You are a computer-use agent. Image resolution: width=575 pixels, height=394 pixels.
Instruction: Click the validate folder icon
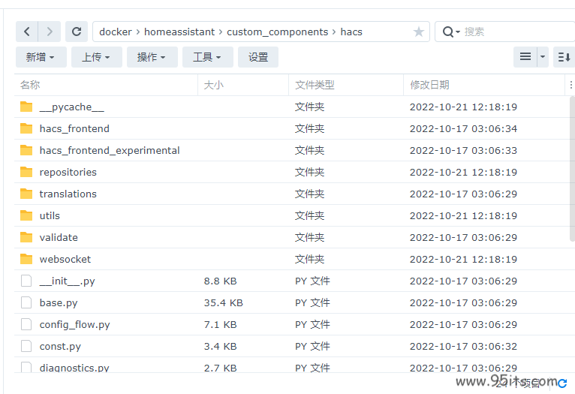pos(26,237)
